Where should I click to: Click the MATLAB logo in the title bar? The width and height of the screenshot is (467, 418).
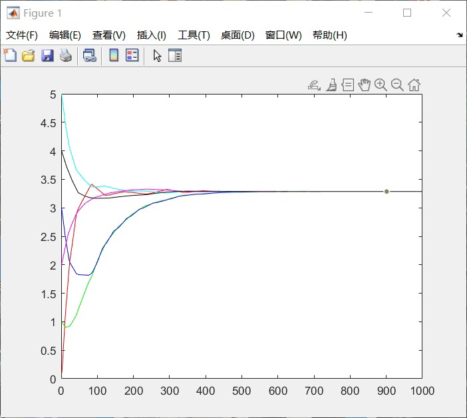[x=13, y=13]
